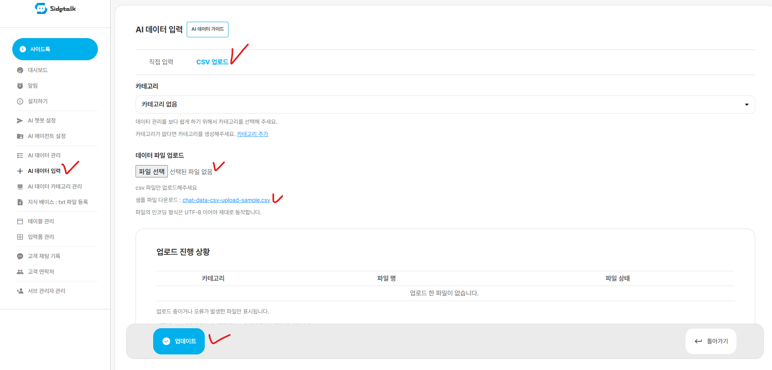Image resolution: width=772 pixels, height=370 pixels.
Task: Click the 고객 채팅 기록 label
Action: (44, 256)
